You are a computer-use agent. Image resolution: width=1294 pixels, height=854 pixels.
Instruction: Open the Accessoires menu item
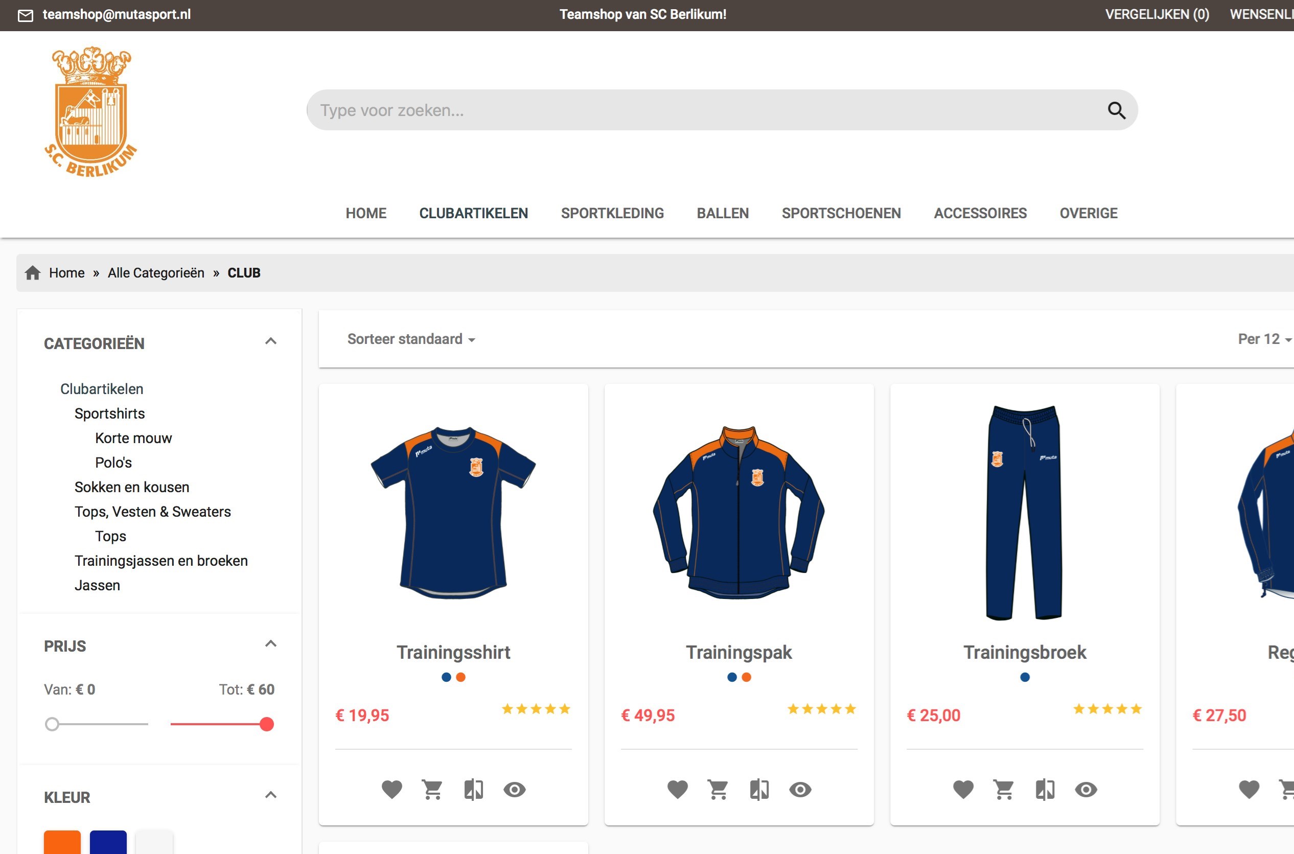tap(980, 213)
